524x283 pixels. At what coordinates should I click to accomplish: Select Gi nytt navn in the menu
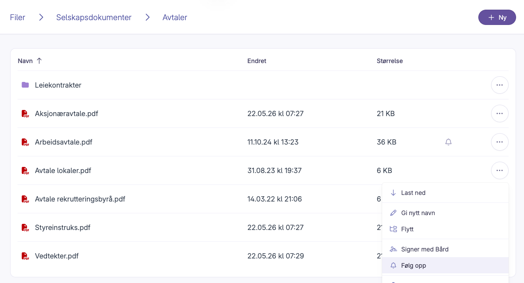(445, 213)
